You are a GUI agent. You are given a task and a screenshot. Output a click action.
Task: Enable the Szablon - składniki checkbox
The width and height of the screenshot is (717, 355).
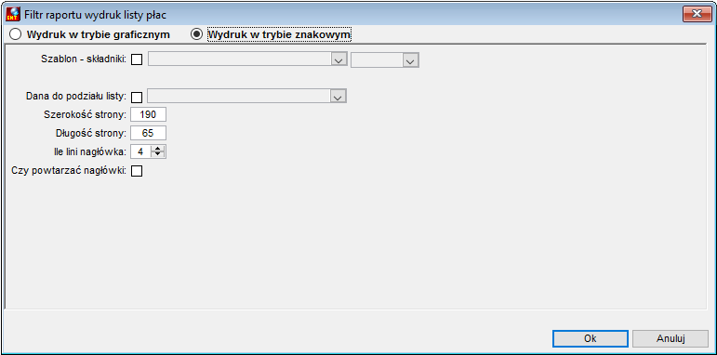click(x=137, y=59)
